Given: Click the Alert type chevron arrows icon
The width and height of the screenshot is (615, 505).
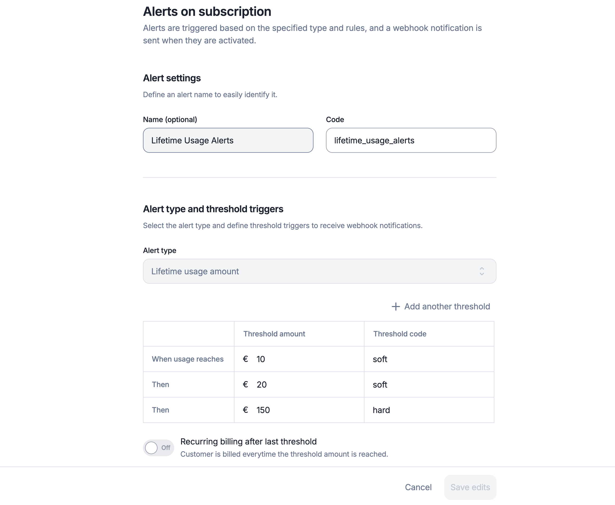Looking at the screenshot, I should pos(482,271).
